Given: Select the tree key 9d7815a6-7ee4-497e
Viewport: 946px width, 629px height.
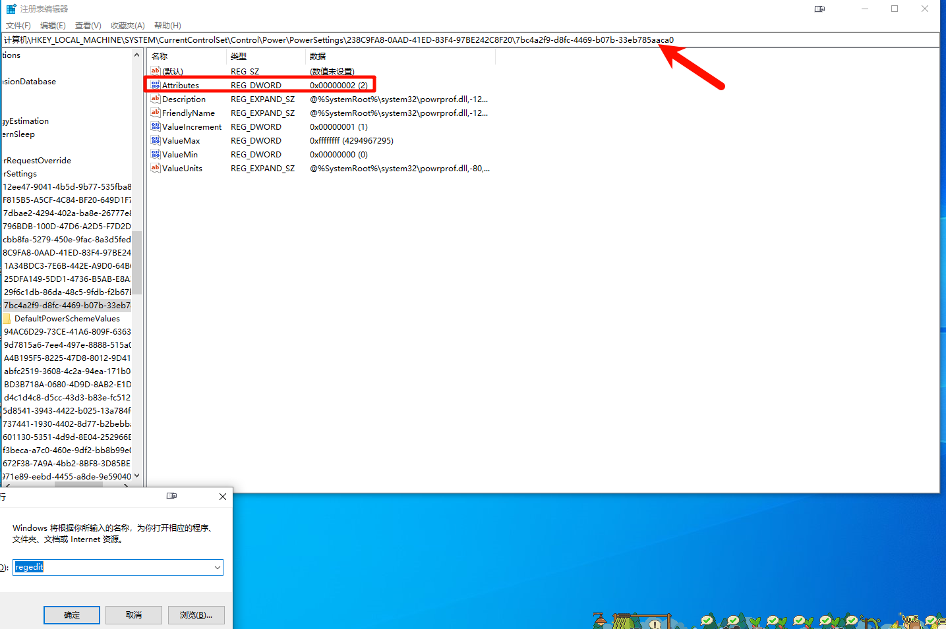Looking at the screenshot, I should [x=67, y=345].
